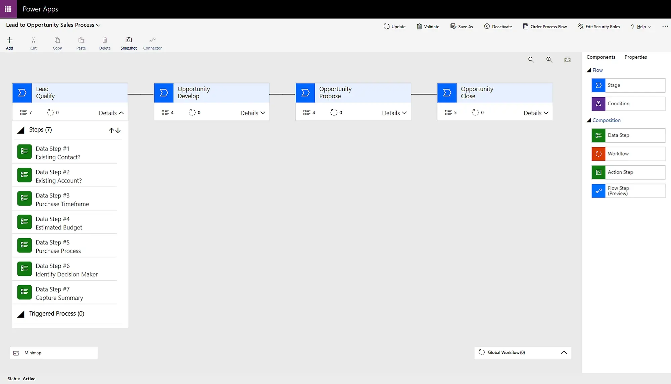Click the Cut scissors icon

[x=34, y=40]
